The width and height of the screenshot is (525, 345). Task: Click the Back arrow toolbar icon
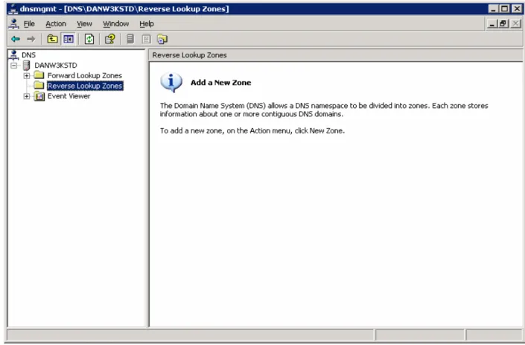coord(16,39)
